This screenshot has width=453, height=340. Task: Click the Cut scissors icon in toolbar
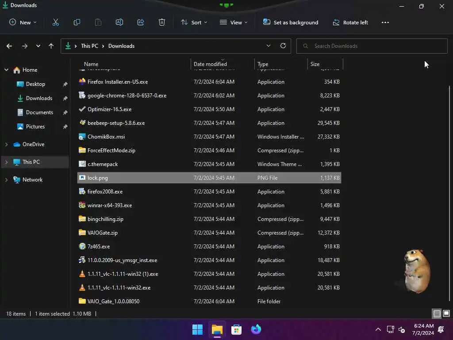coord(55,22)
